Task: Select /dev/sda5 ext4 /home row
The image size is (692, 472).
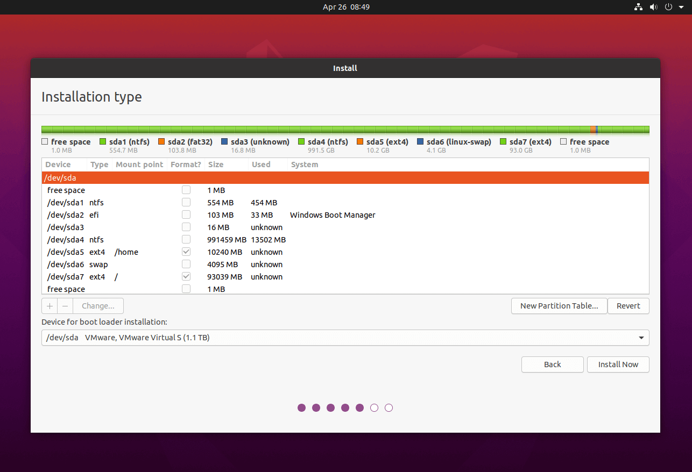Action: pos(345,252)
